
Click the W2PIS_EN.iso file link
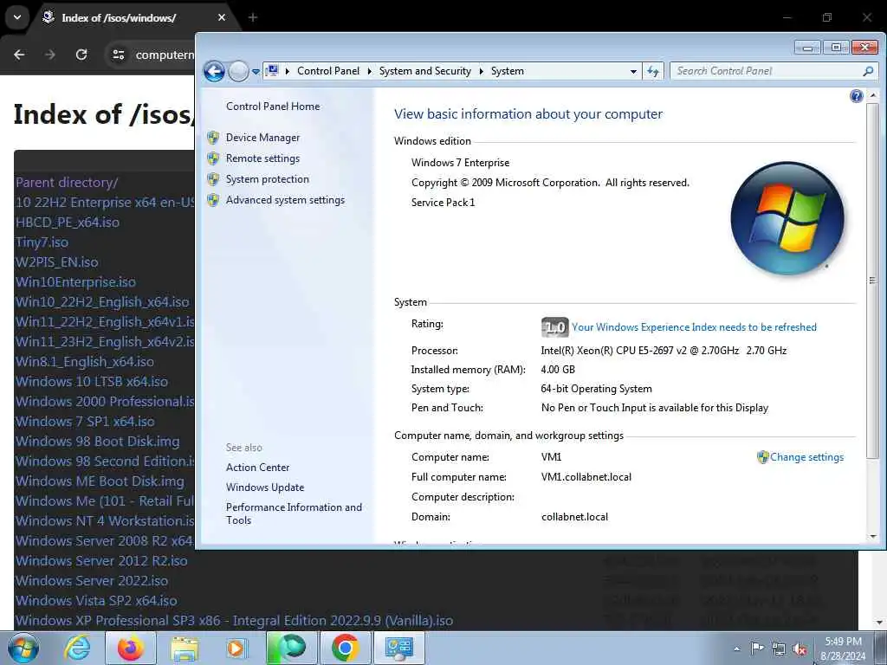coord(56,261)
